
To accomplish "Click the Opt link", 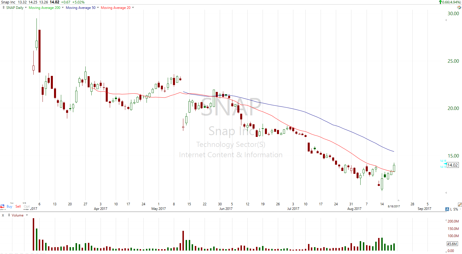I will [27, 206].
